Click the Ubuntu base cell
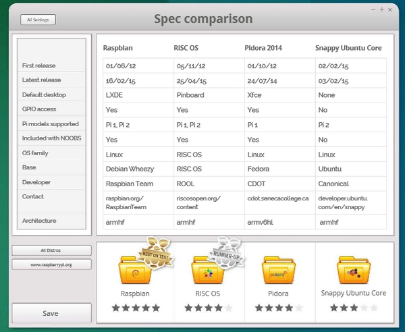Screen dimensions: 405x332 pyautogui.click(x=351, y=169)
